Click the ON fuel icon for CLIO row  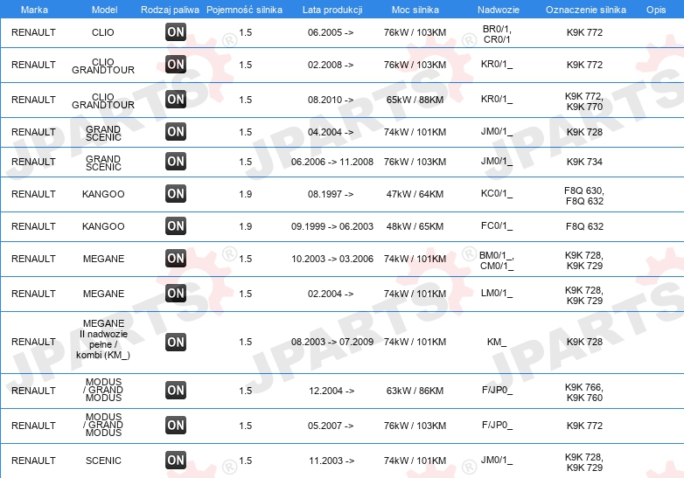[176, 32]
